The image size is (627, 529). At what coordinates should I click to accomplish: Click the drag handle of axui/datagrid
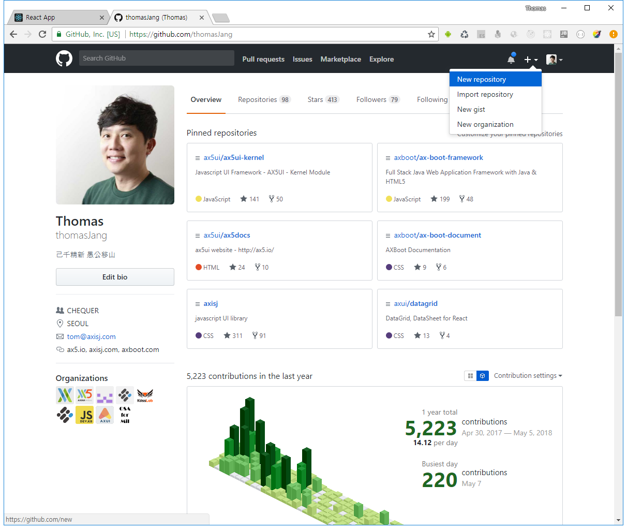388,304
